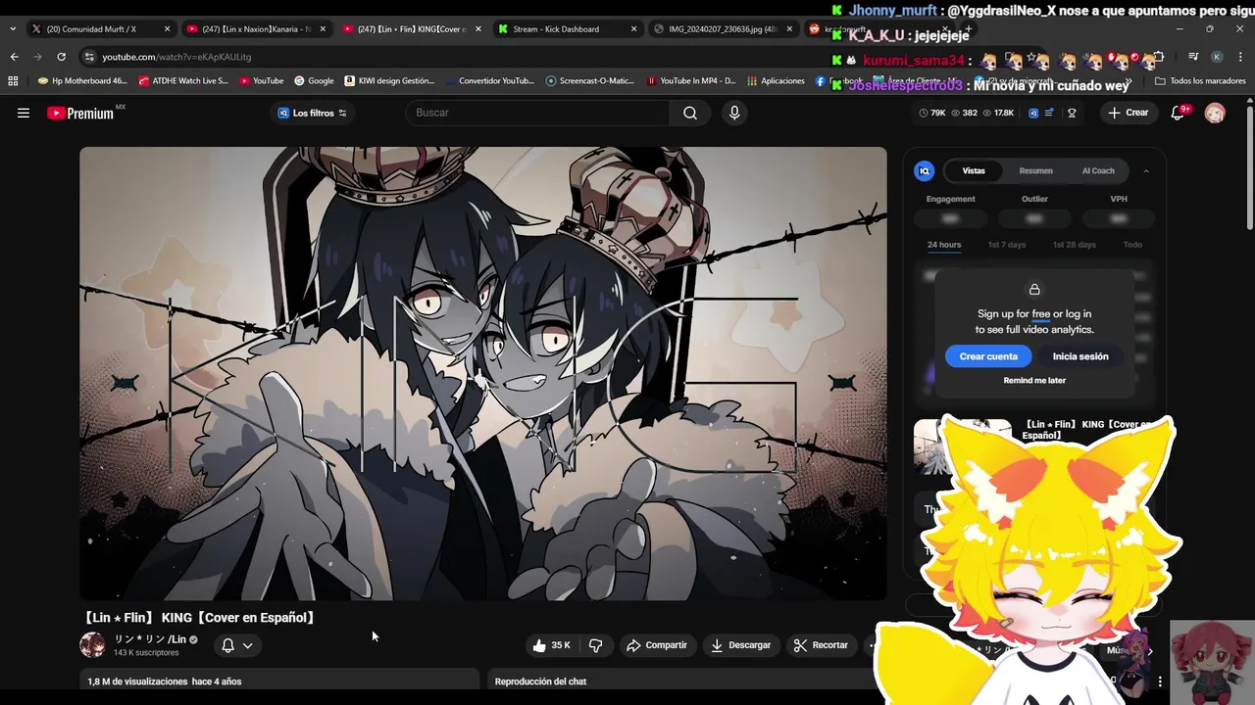Select the Todo range tab
The image size is (1255, 705).
pos(1132,245)
